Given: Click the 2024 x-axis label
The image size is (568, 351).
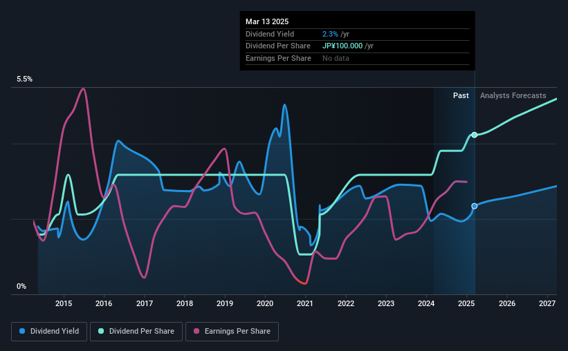Looking at the screenshot, I should [426, 303].
